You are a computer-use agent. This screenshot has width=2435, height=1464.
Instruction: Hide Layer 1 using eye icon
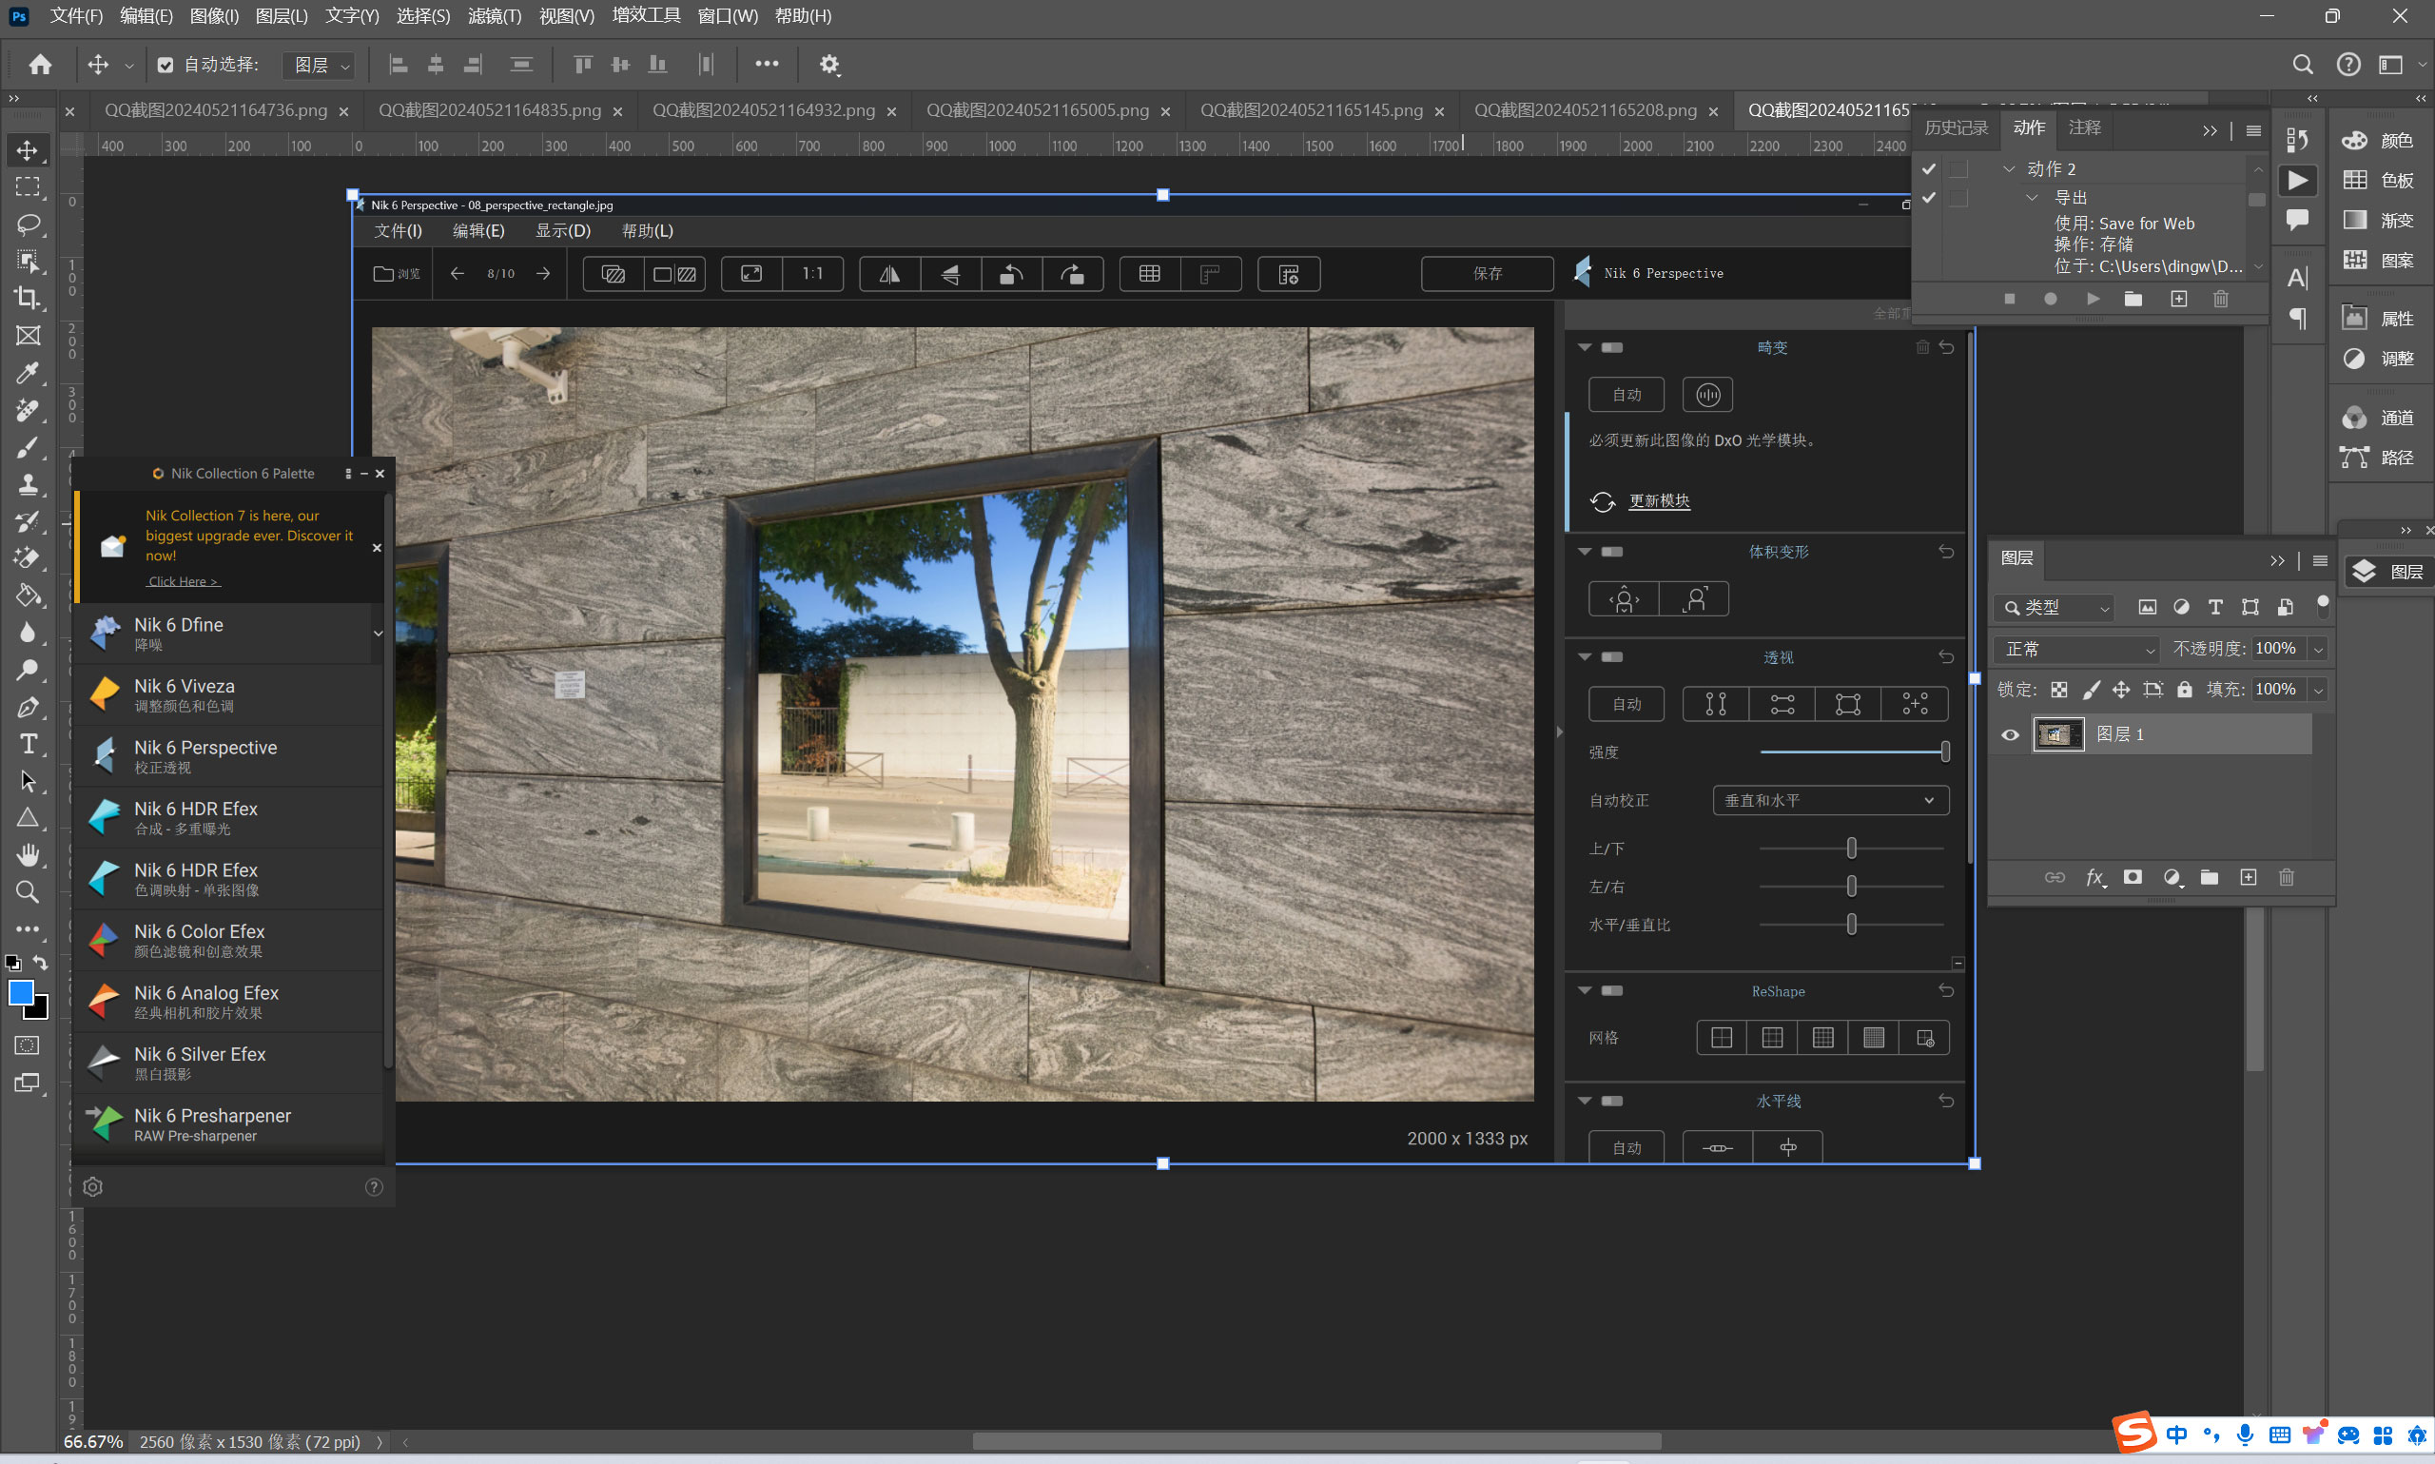[x=2010, y=734]
